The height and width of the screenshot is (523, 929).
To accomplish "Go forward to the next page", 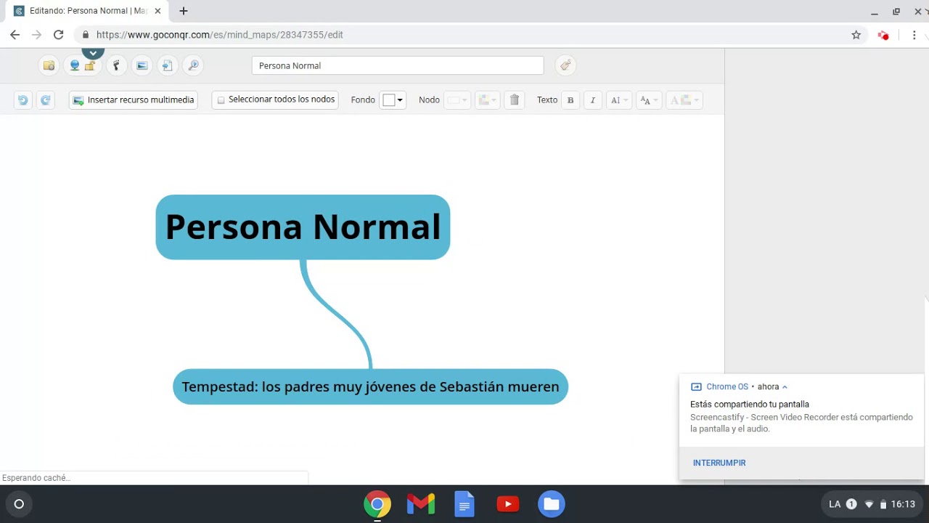I will pyautogui.click(x=37, y=35).
